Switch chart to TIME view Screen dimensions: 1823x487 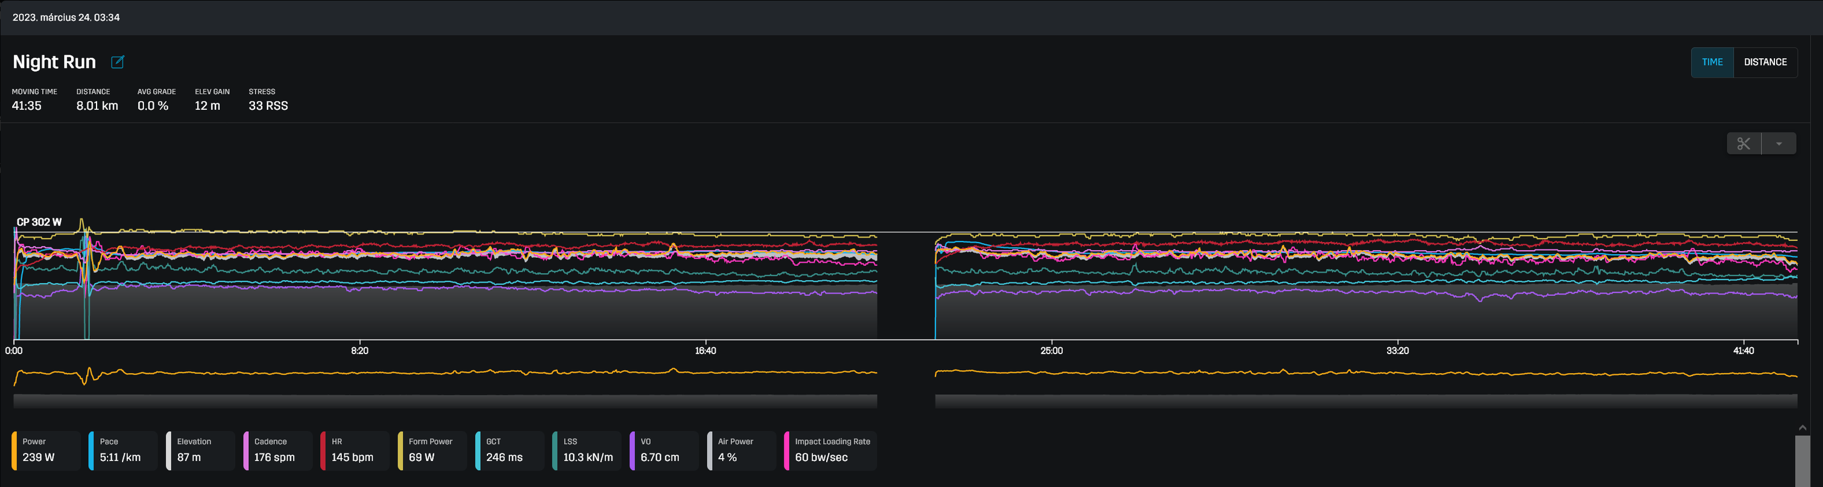pos(1712,62)
